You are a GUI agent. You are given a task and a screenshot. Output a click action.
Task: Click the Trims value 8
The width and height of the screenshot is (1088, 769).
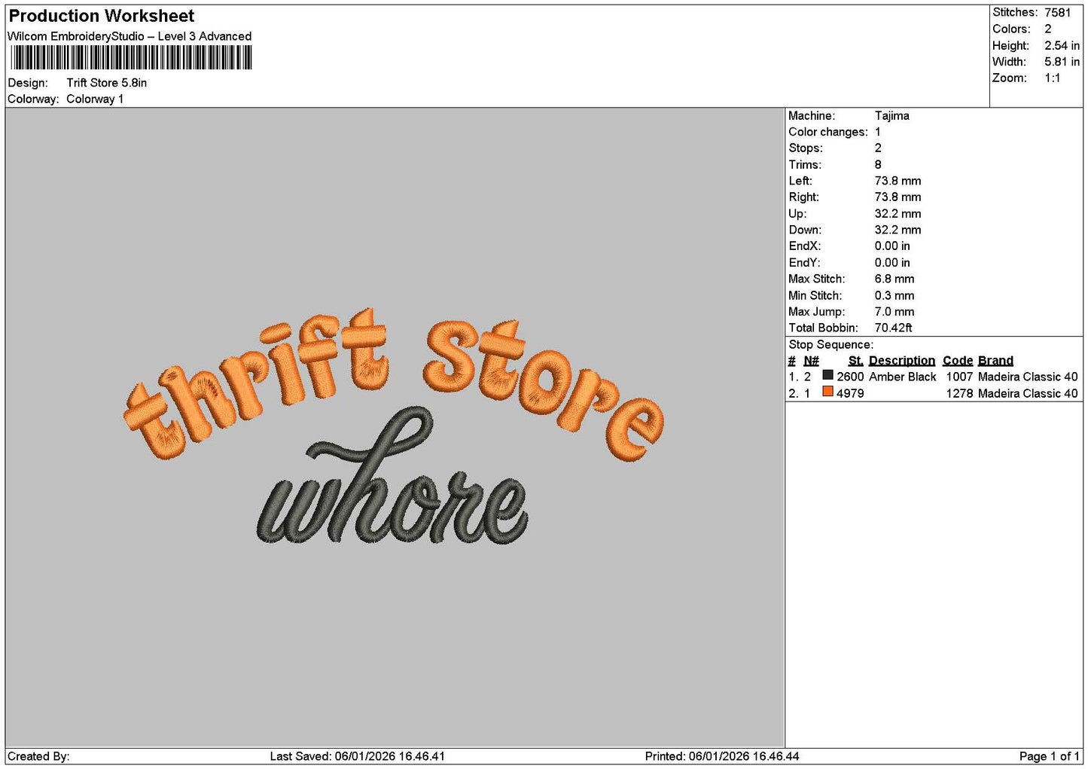click(x=878, y=164)
